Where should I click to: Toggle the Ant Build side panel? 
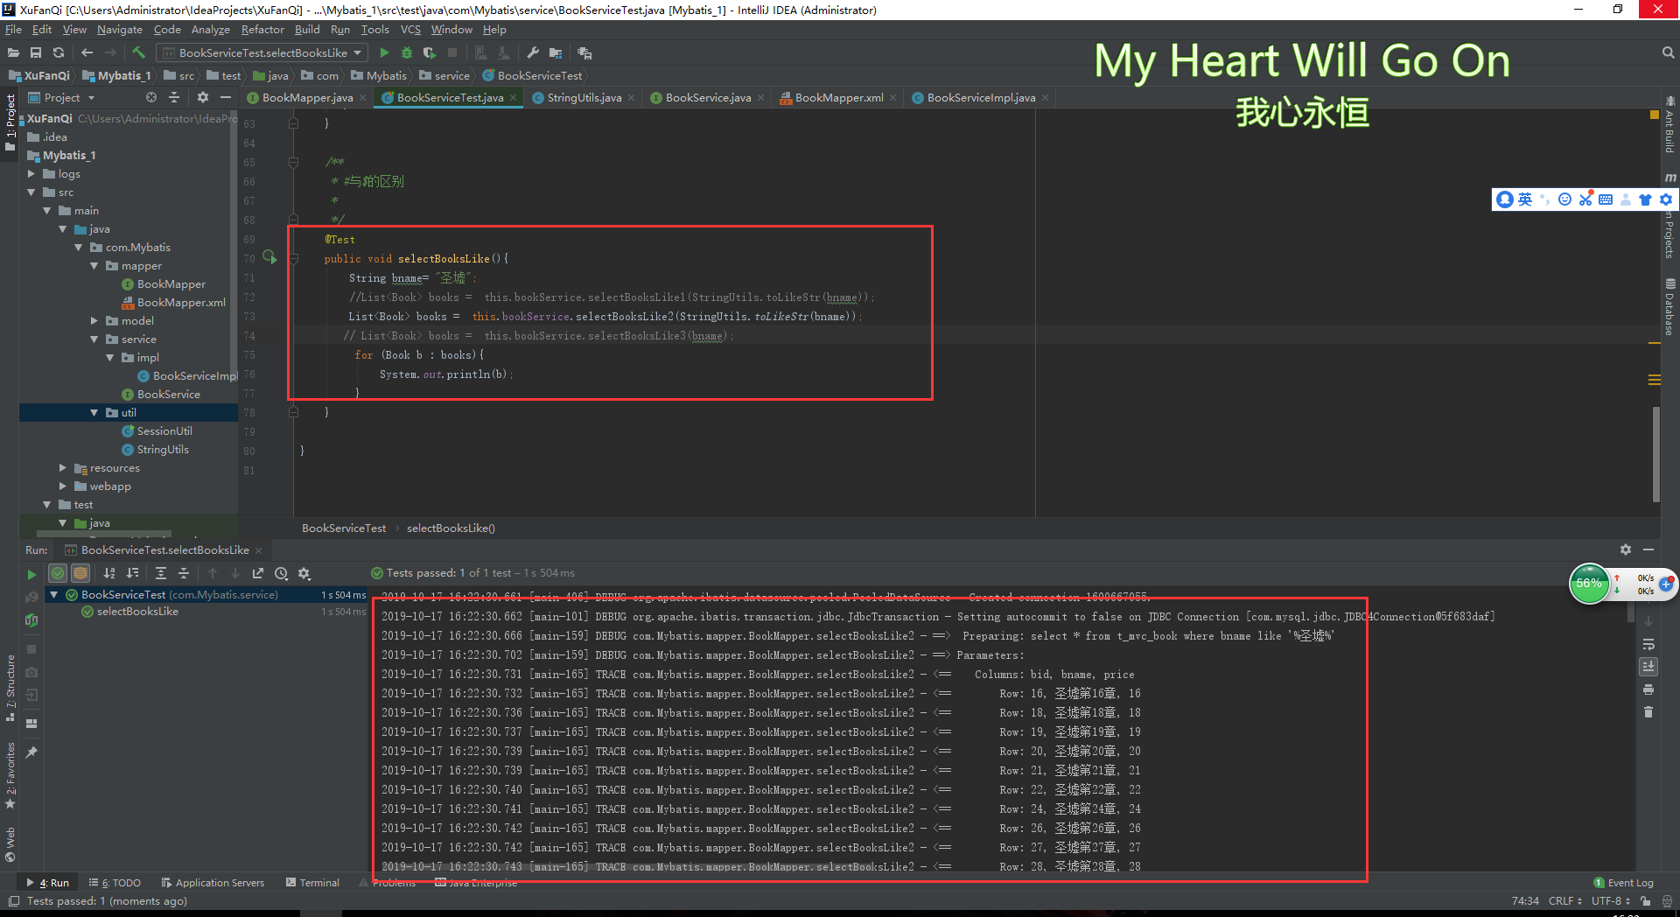(1670, 125)
